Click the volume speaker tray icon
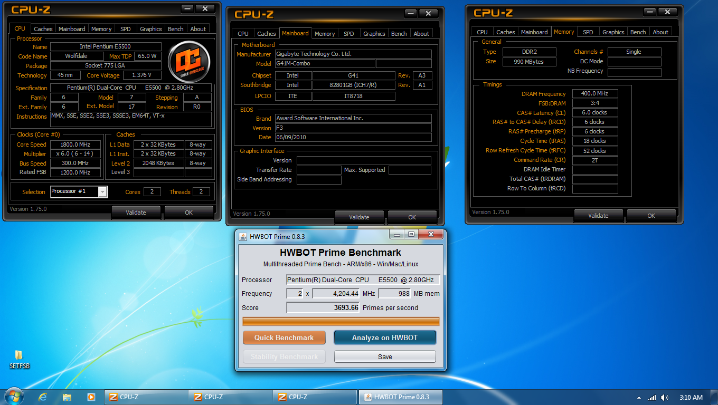 click(x=664, y=398)
